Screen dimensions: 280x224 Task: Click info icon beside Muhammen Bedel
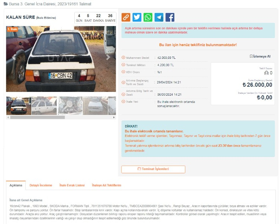point(123,57)
